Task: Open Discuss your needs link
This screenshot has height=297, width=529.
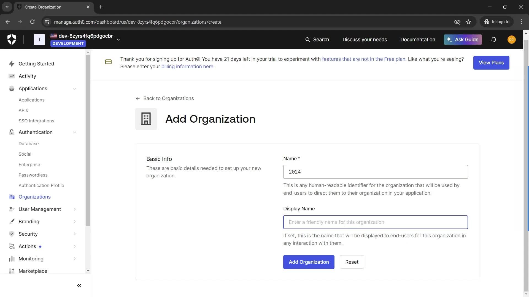Action: tap(365, 40)
